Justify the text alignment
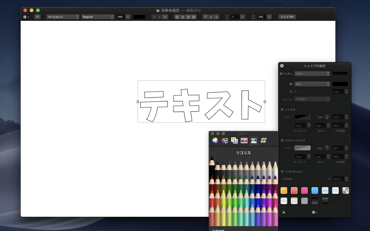This screenshot has width=370, height=231. [x=194, y=17]
